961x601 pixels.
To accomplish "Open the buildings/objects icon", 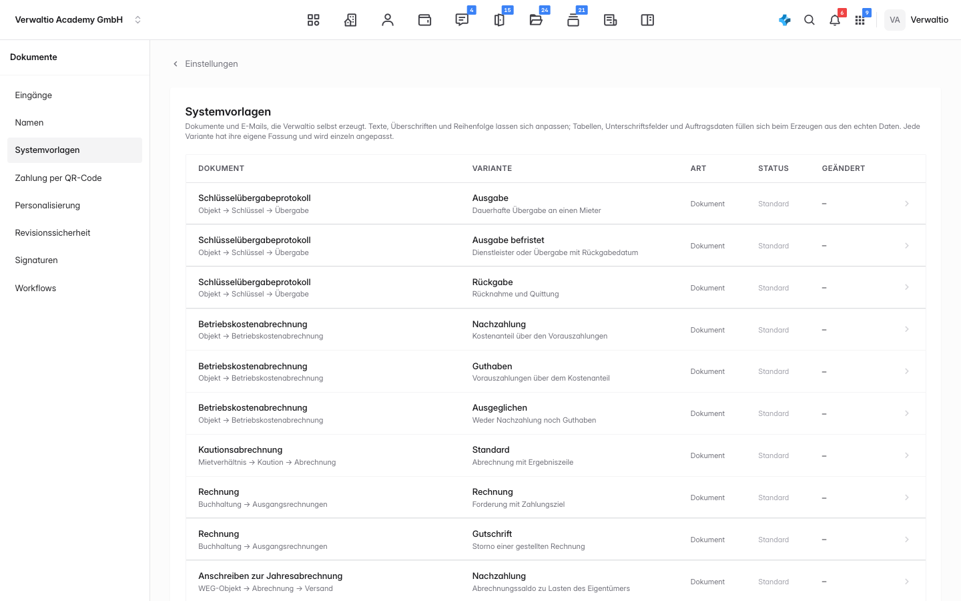I will click(350, 20).
